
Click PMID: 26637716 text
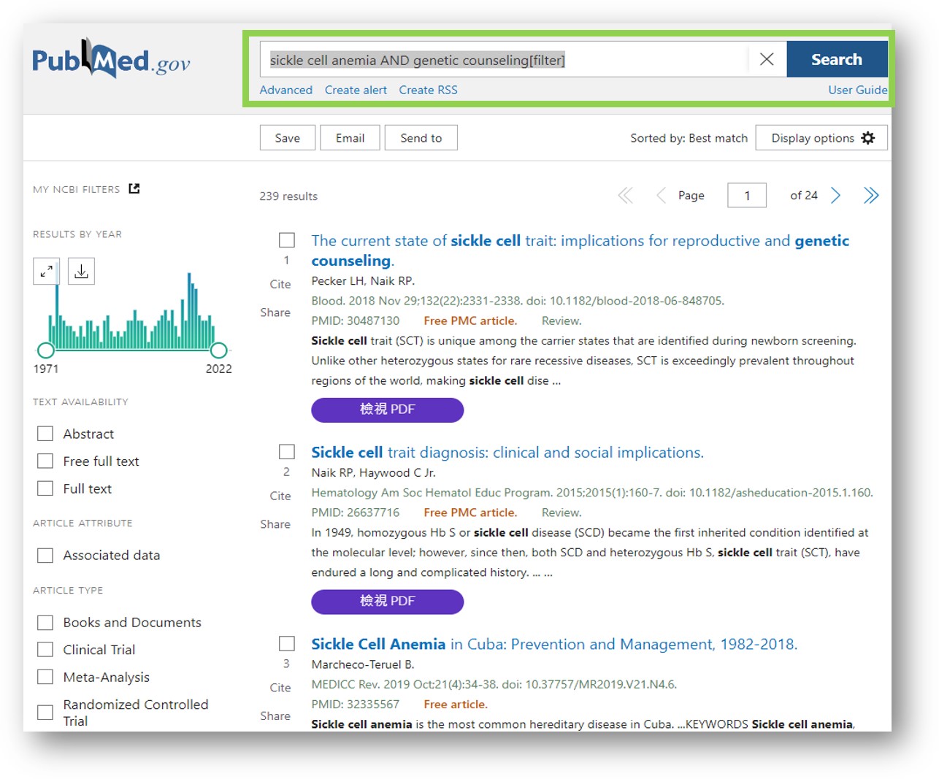tap(356, 513)
